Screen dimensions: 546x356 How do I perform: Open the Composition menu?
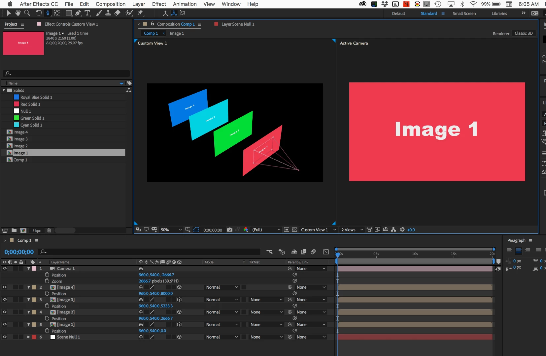coord(111,4)
